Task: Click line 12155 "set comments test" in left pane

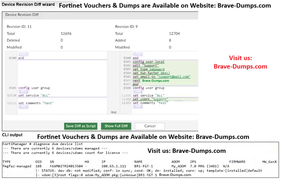Action: (36, 103)
